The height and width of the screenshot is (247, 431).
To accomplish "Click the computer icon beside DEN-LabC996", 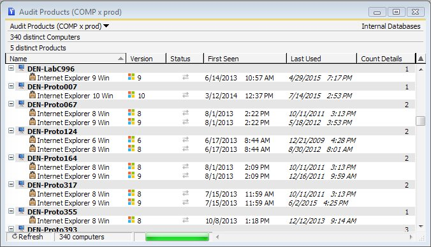I will click(x=21, y=68).
